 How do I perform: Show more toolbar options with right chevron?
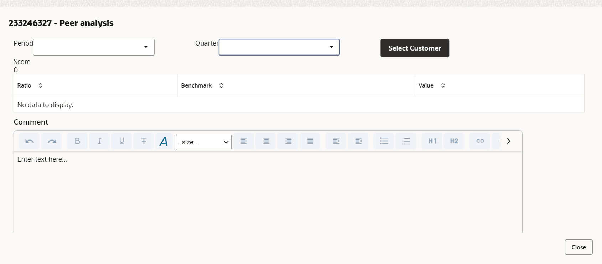(x=509, y=141)
